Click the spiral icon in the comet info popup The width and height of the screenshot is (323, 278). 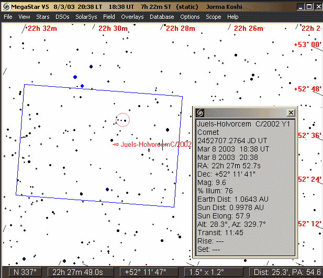199,112
